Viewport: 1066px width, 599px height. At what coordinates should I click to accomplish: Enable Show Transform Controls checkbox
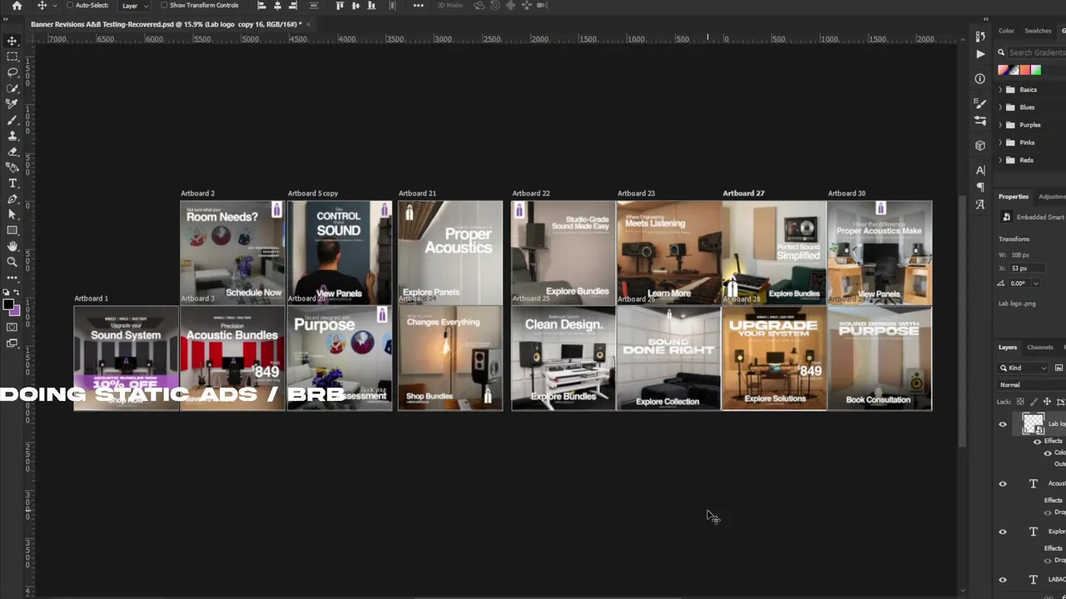[x=164, y=6]
